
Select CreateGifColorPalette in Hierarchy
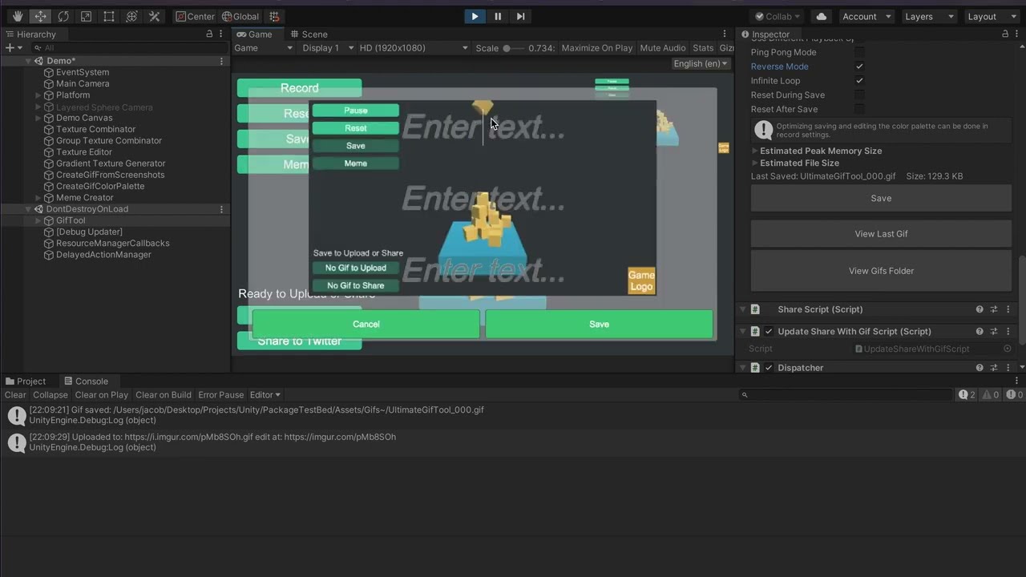point(100,186)
